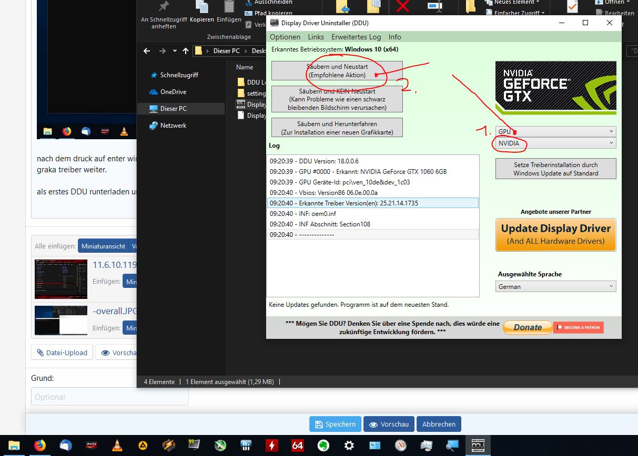638x456 pixels.
Task: Click Säubern und Herunterfahren button
Action: tap(337, 128)
